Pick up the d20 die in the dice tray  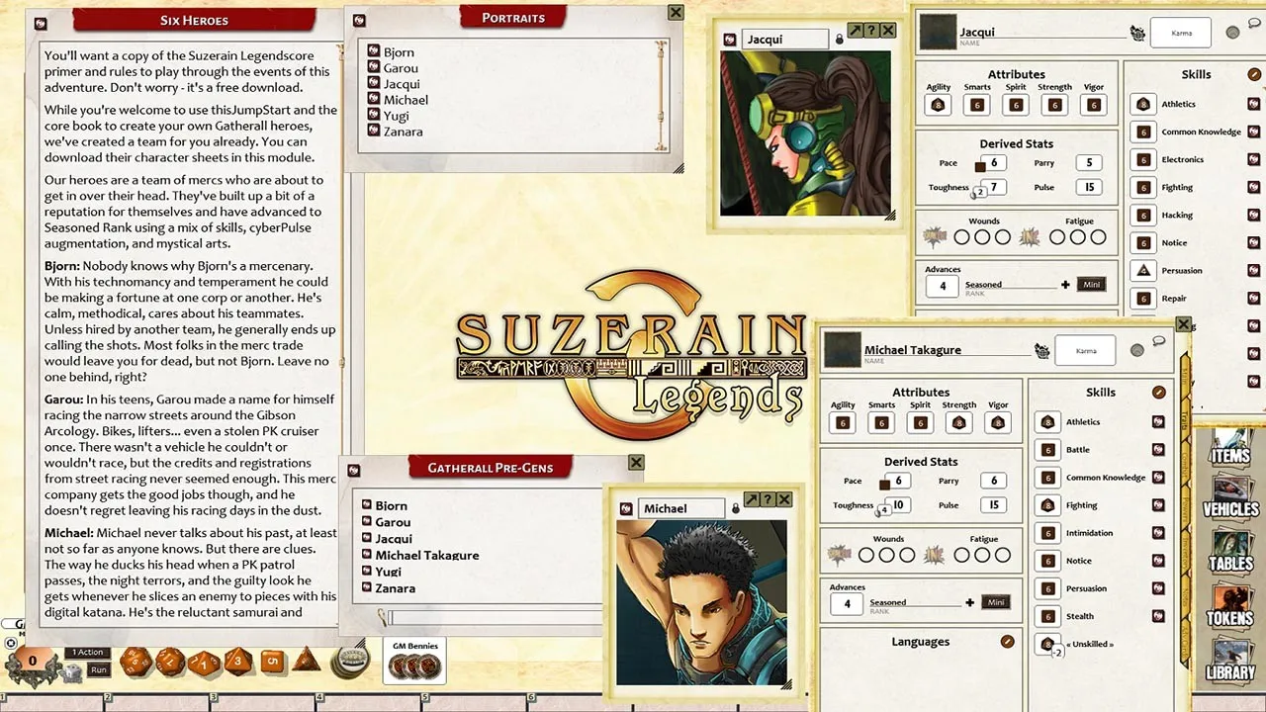click(x=136, y=660)
